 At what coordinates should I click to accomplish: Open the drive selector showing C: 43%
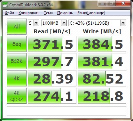[97, 23]
